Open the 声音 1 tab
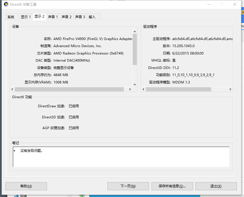244x197 pixels. click(x=53, y=17)
